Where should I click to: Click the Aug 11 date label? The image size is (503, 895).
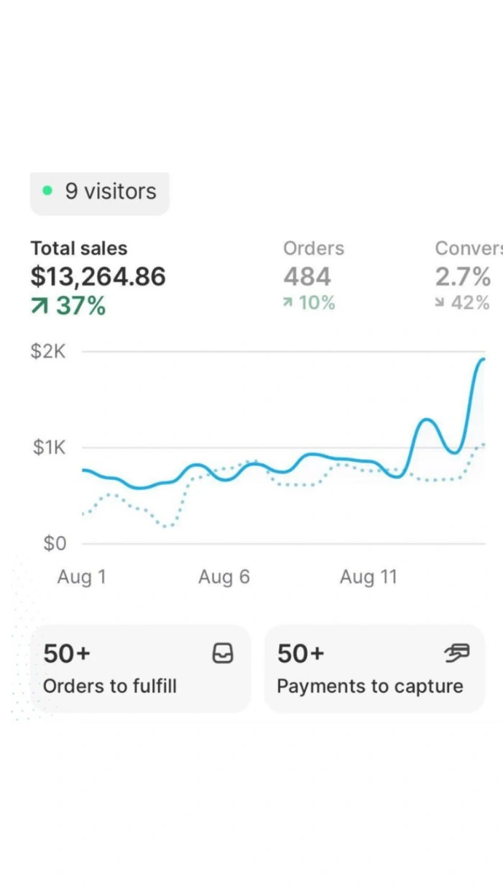point(368,577)
